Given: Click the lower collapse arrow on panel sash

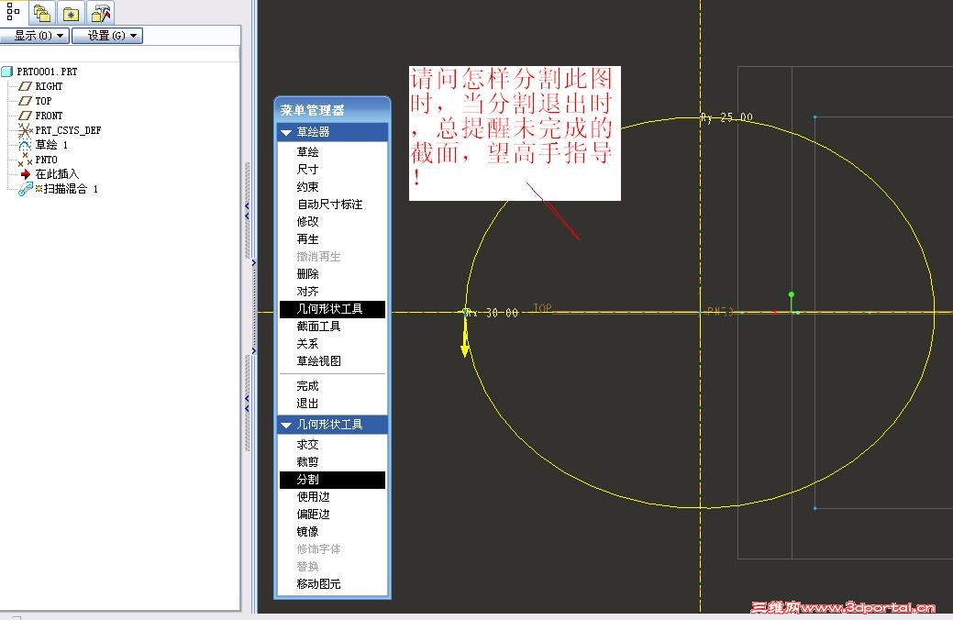Looking at the screenshot, I should pyautogui.click(x=248, y=404).
